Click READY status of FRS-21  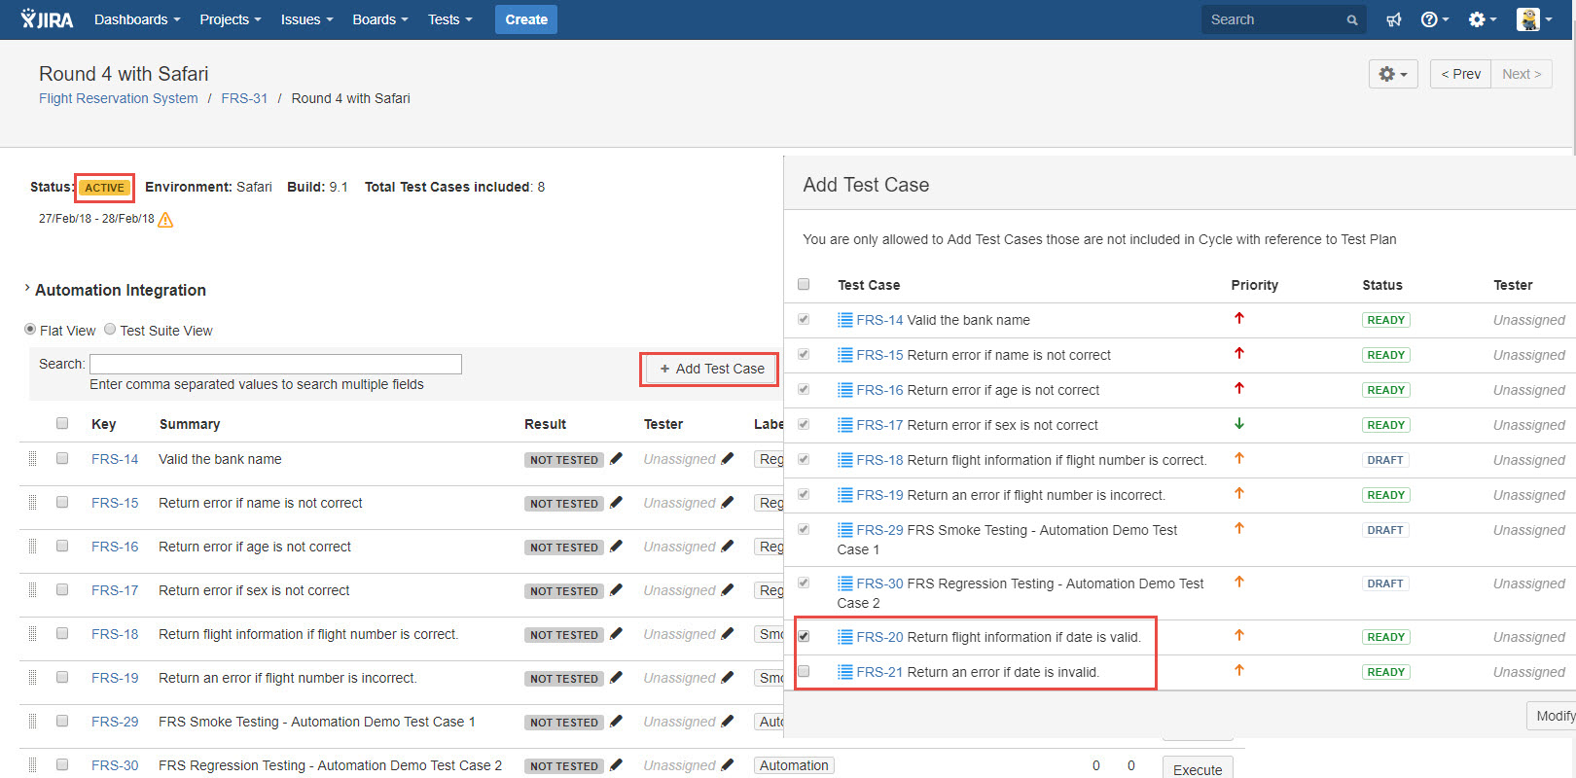pos(1385,672)
